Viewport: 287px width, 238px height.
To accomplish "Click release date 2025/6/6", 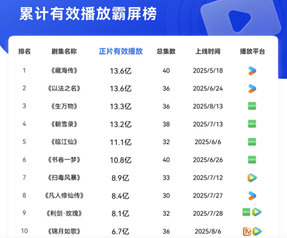I will pos(208,142).
